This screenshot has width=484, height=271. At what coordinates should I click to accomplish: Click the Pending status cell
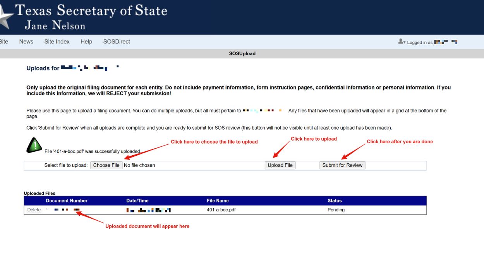click(336, 210)
